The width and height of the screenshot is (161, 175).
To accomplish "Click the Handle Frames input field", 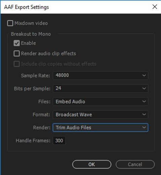I will click(x=59, y=140).
